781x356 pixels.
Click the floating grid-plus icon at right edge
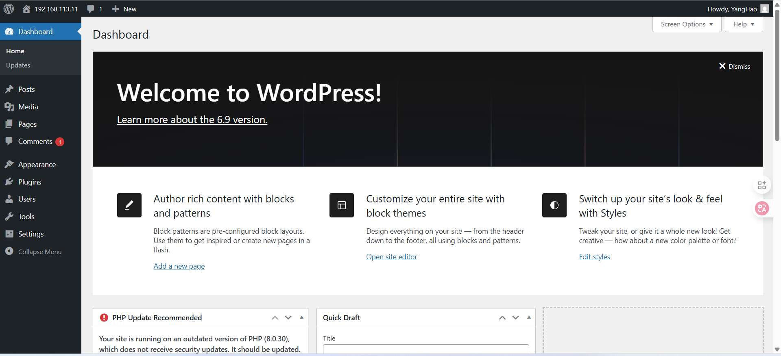click(762, 185)
